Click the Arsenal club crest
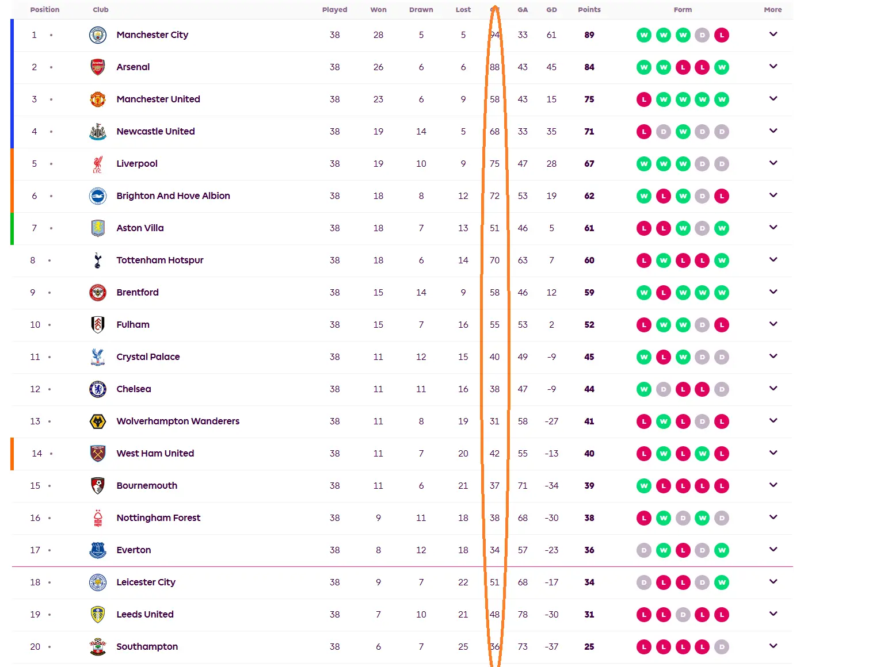 coord(98,67)
